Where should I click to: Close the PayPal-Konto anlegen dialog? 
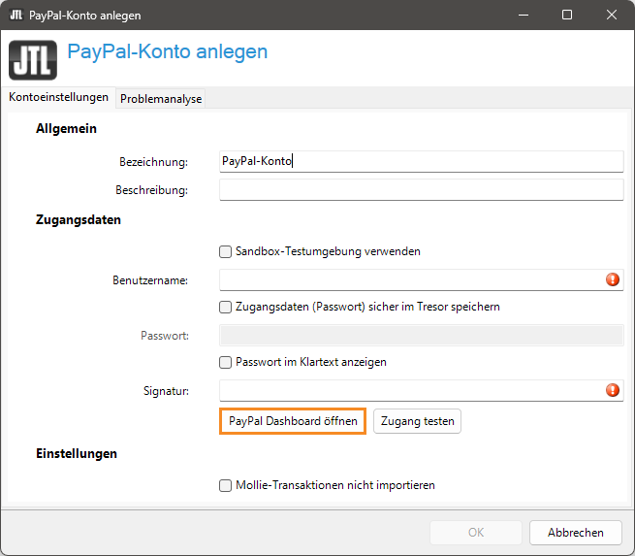point(612,15)
